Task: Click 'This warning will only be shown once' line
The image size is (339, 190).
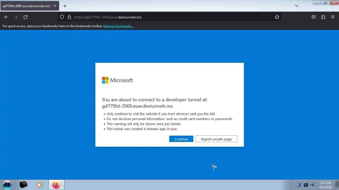Action: tap(144, 124)
